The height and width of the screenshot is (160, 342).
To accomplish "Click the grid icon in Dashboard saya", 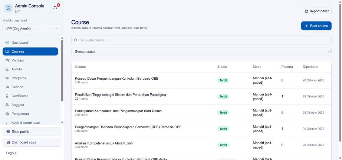I will [x=8, y=142].
